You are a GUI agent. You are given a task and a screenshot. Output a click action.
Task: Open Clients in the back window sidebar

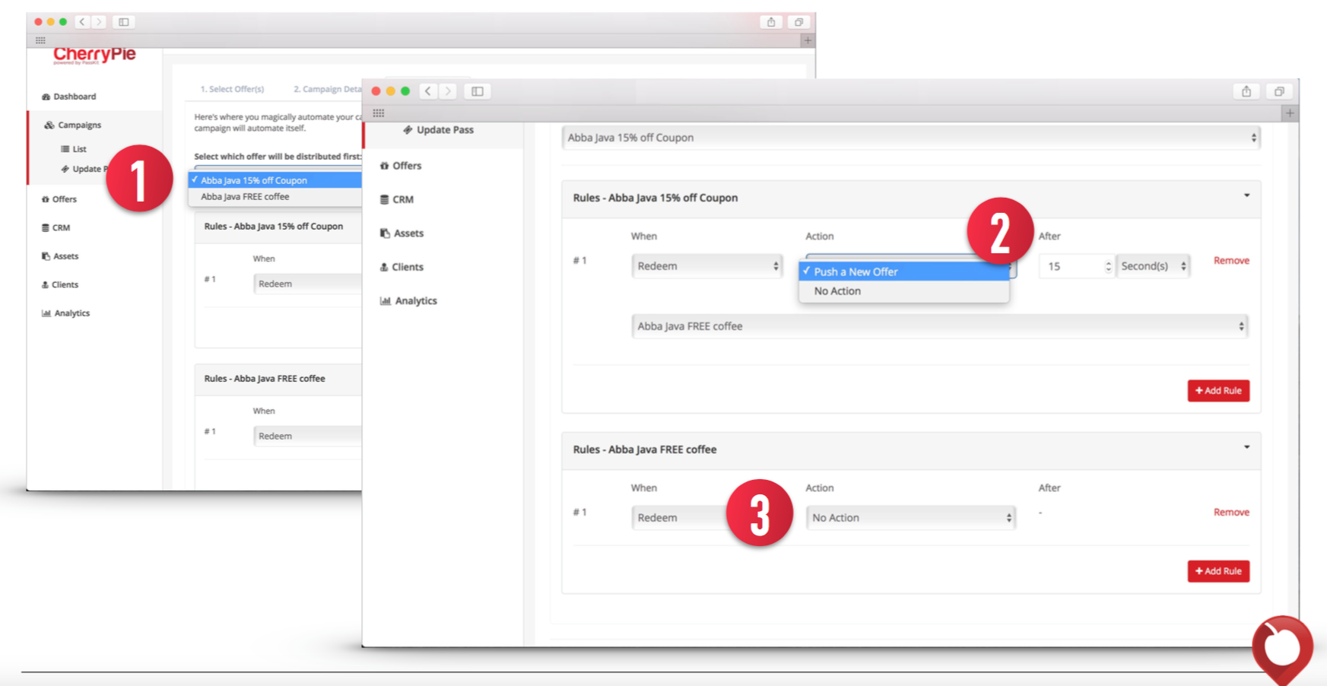(65, 284)
